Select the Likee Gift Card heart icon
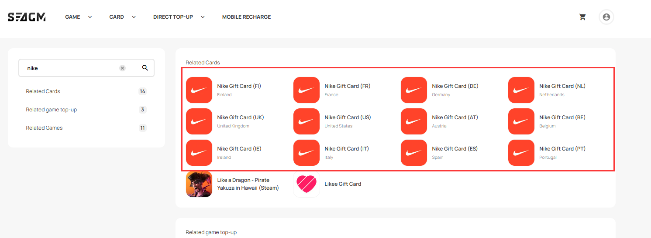The image size is (651, 238). coord(307,184)
